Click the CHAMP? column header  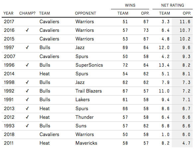tap(27, 13)
